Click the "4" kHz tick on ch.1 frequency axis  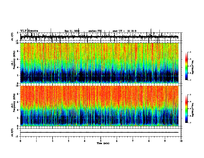tap(18, 67)
